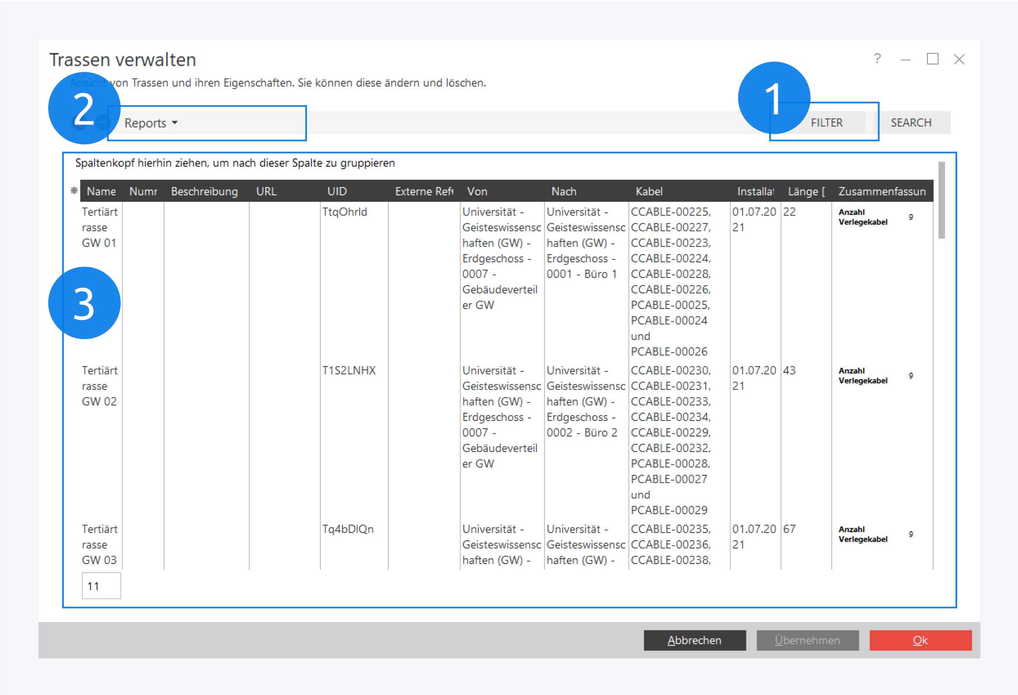Screen dimensions: 1018x695
Task: Click the Von column header
Action: coord(477,191)
